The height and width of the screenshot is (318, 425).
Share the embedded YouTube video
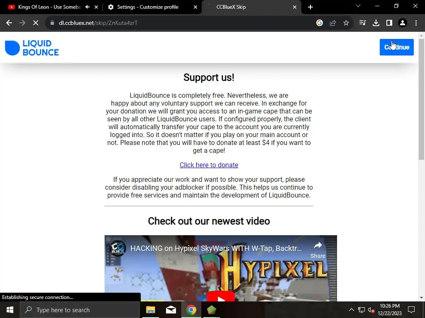click(318, 250)
